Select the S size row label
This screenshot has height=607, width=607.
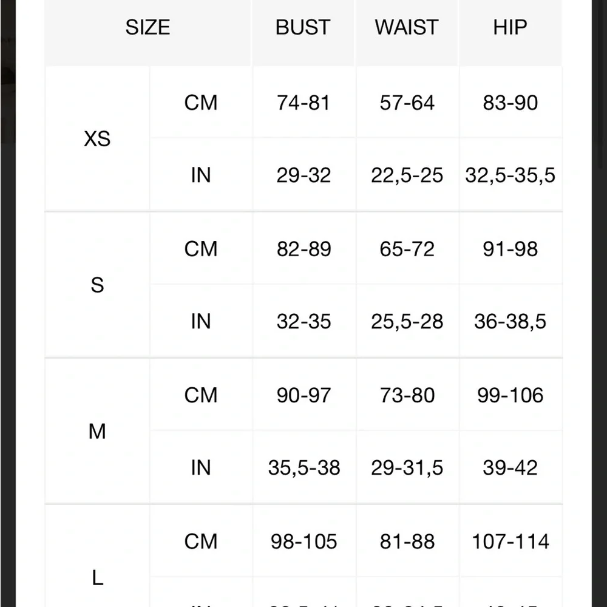pyautogui.click(x=97, y=285)
